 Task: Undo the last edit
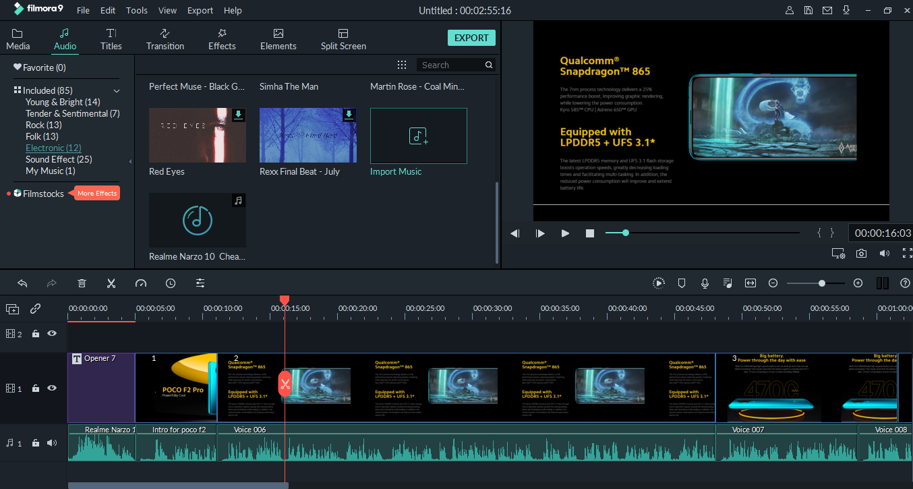[22, 283]
